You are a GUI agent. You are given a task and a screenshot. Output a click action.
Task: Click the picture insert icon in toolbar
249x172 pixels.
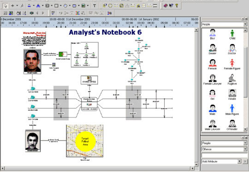pos(83,6)
